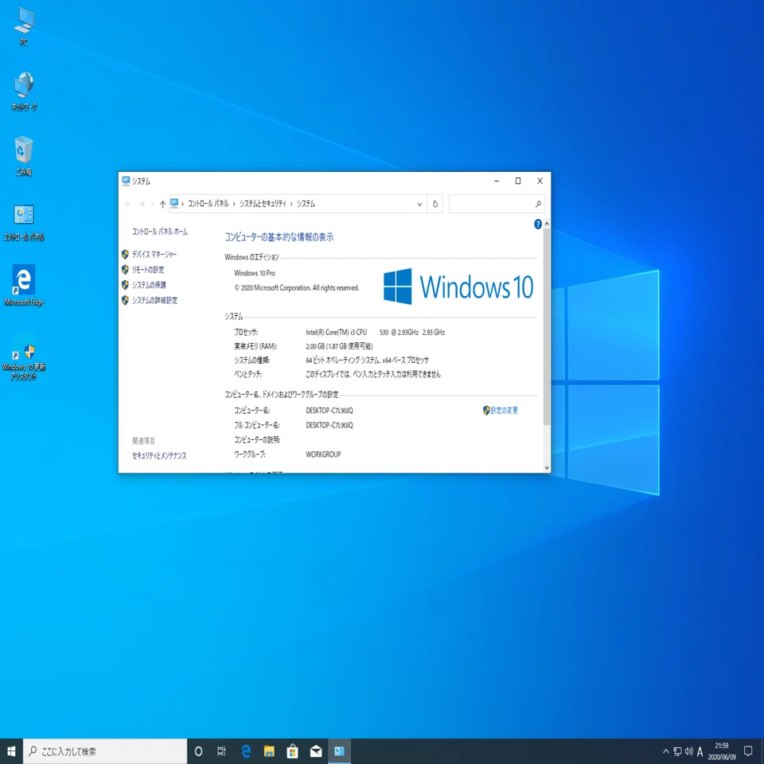Click the taskbar search box

pos(105,751)
